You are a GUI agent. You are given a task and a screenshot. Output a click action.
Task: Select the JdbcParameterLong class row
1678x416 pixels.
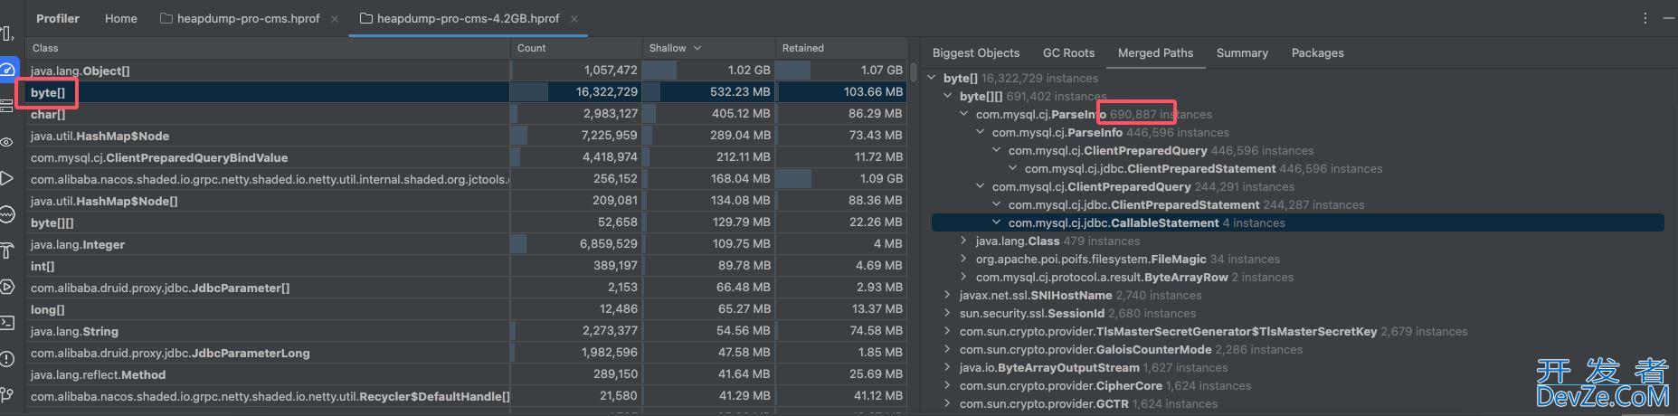pos(466,352)
